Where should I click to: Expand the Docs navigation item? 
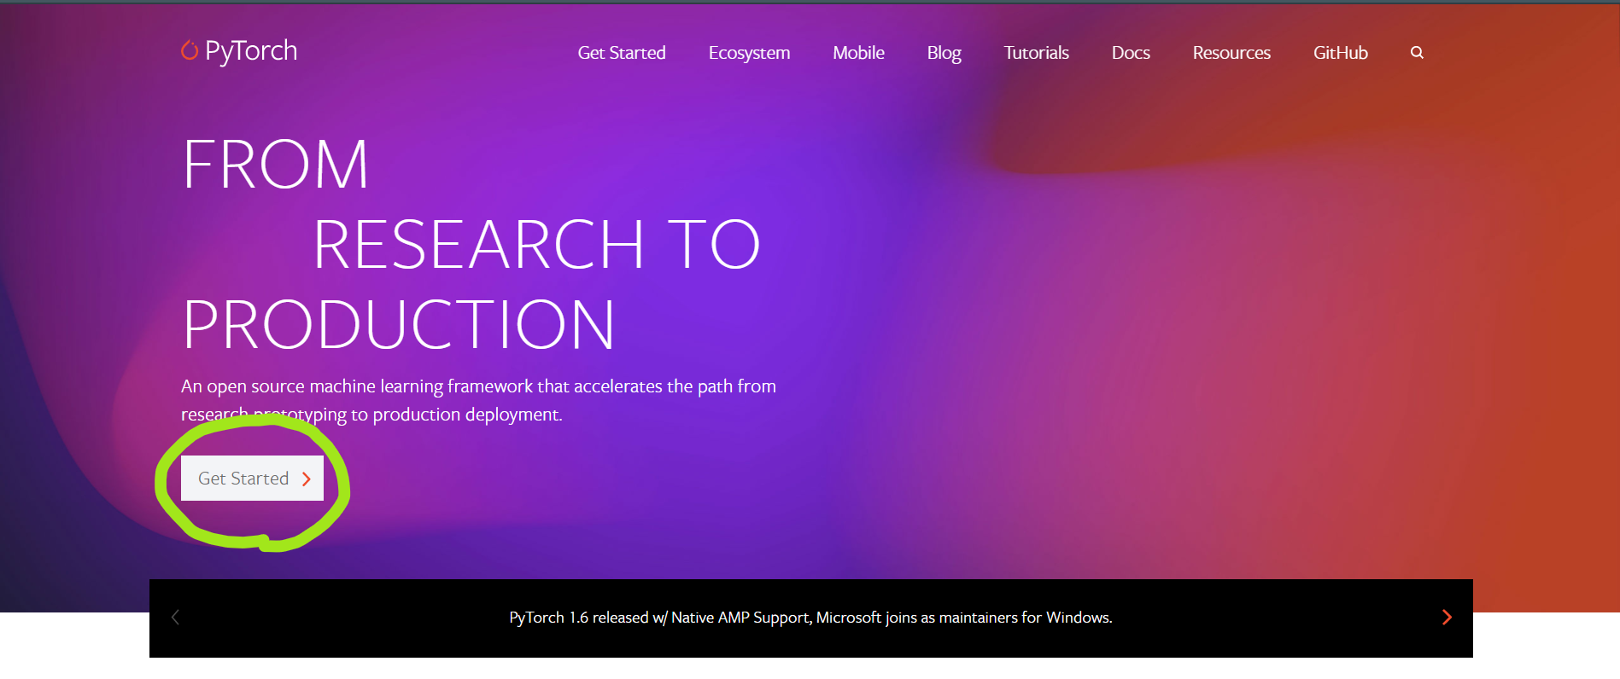1130,53
